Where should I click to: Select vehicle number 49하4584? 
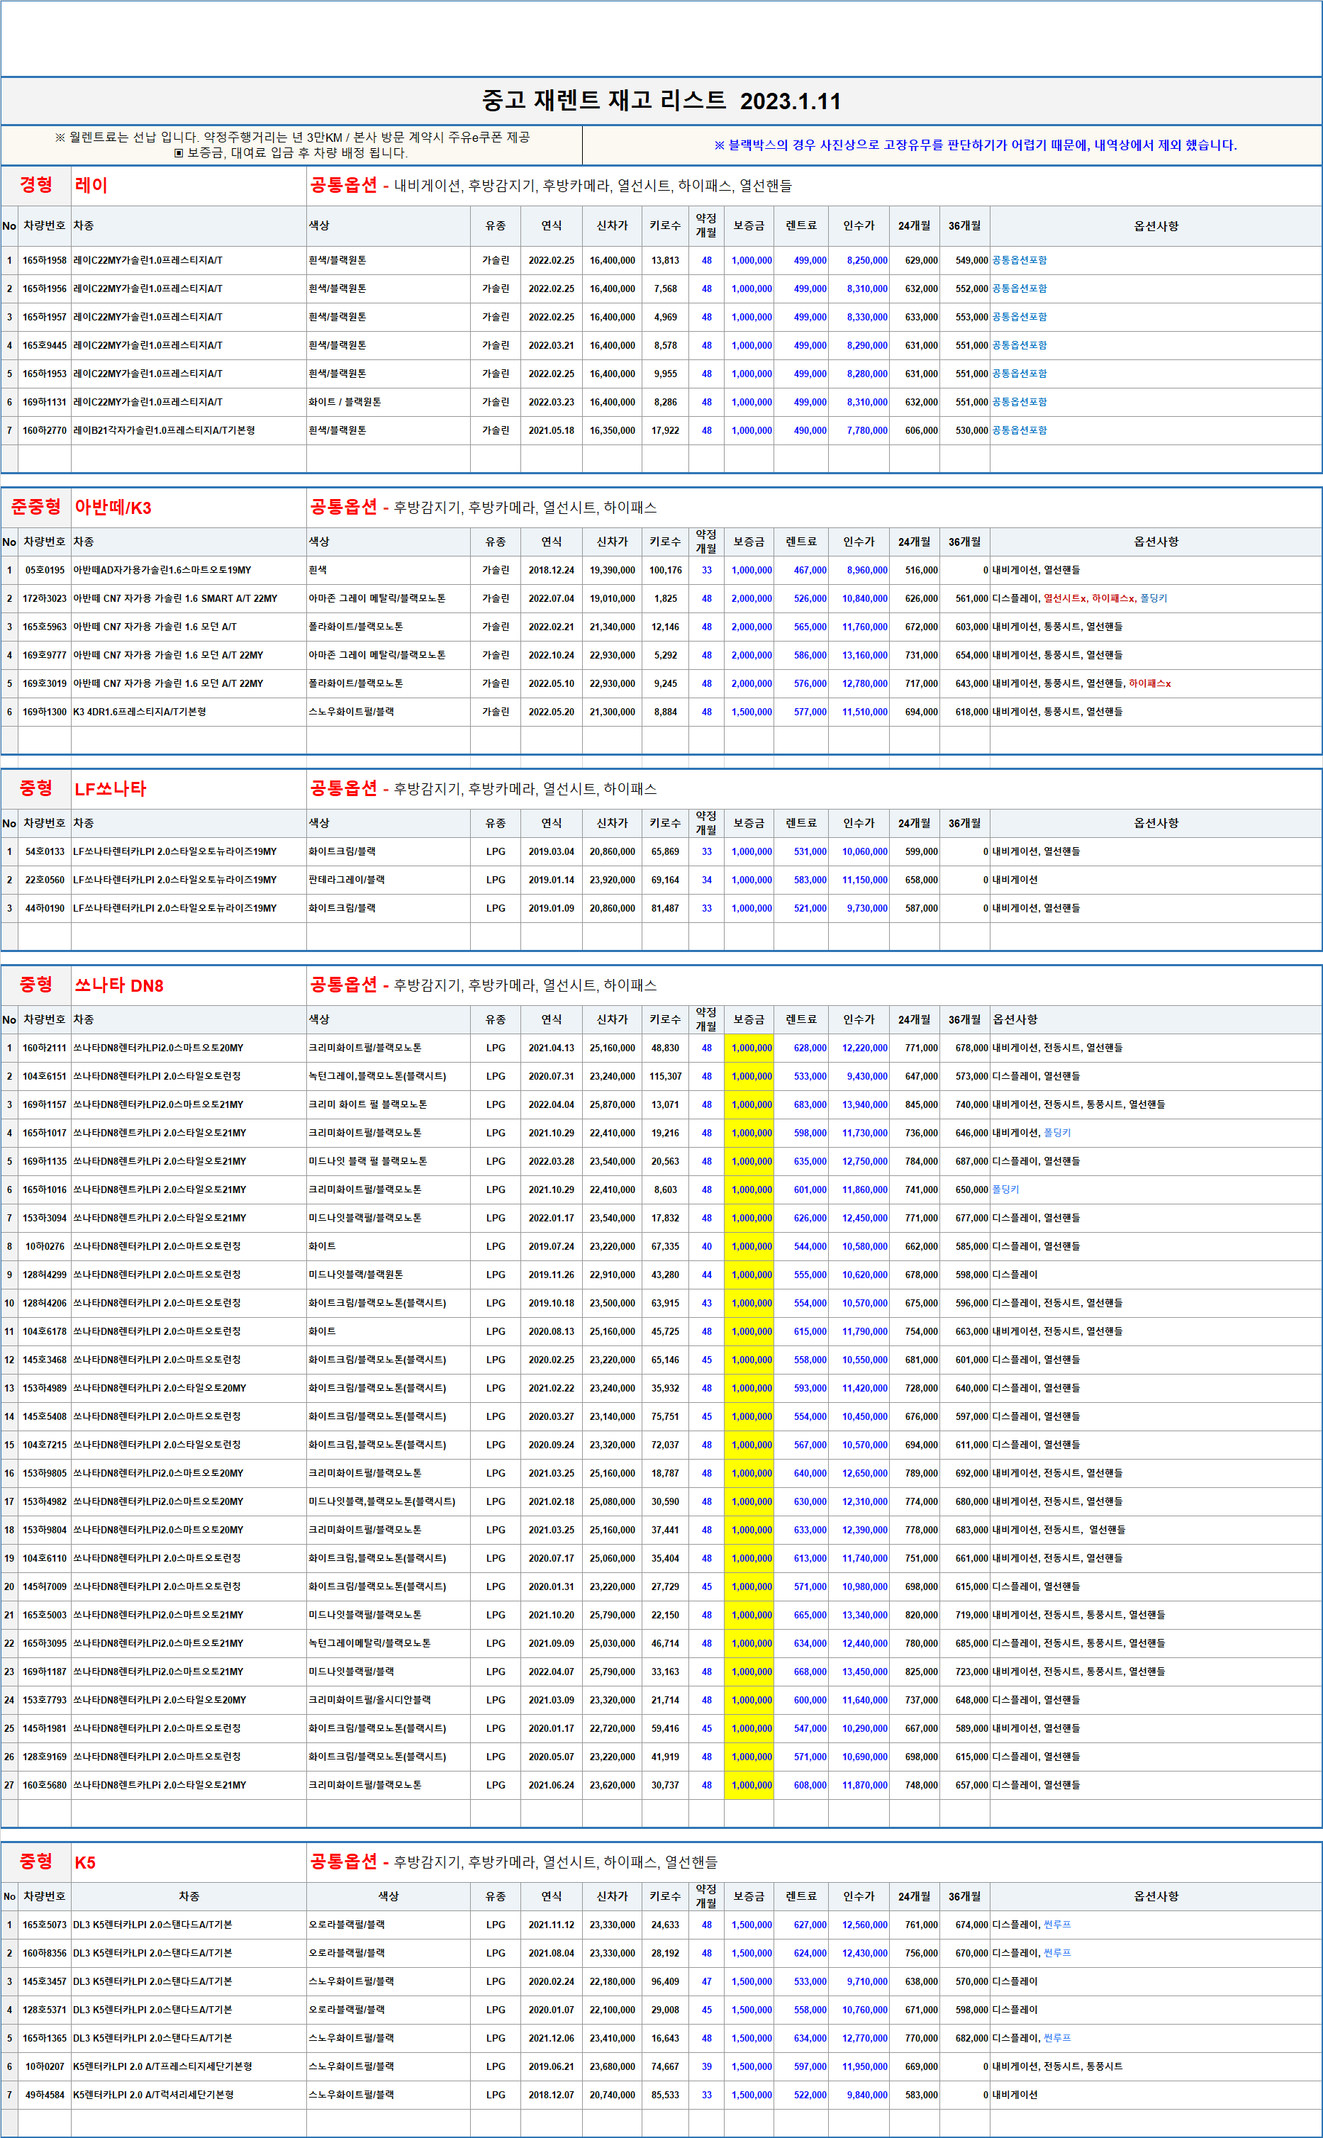click(45, 2095)
